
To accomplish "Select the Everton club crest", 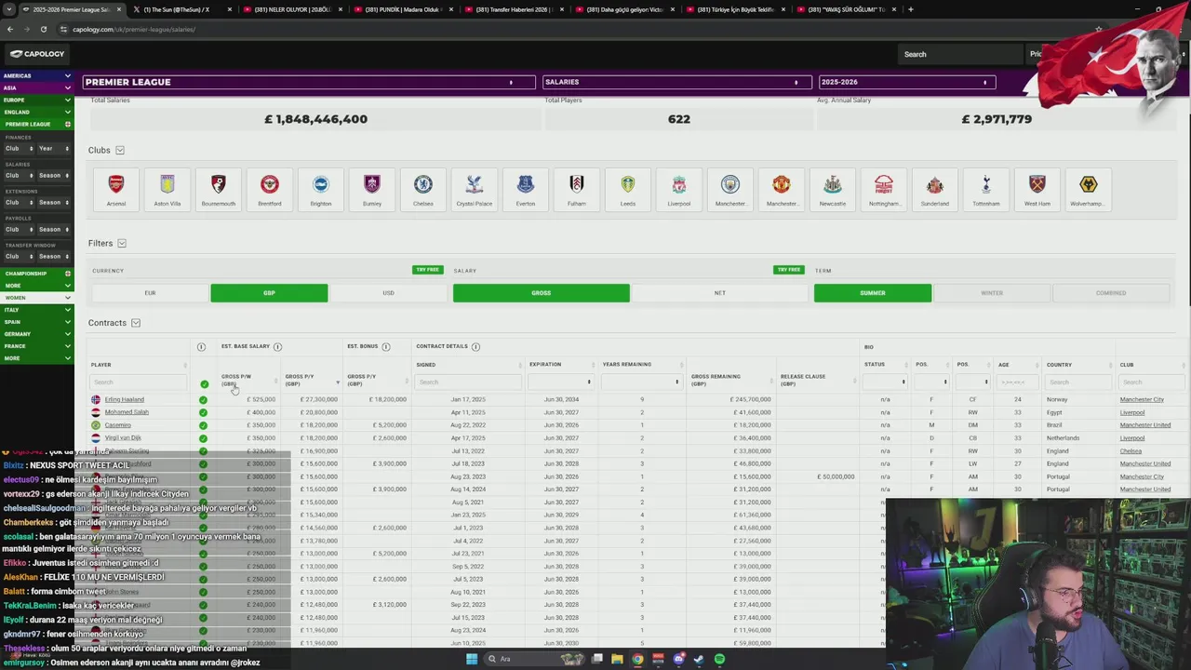I will pyautogui.click(x=525, y=184).
